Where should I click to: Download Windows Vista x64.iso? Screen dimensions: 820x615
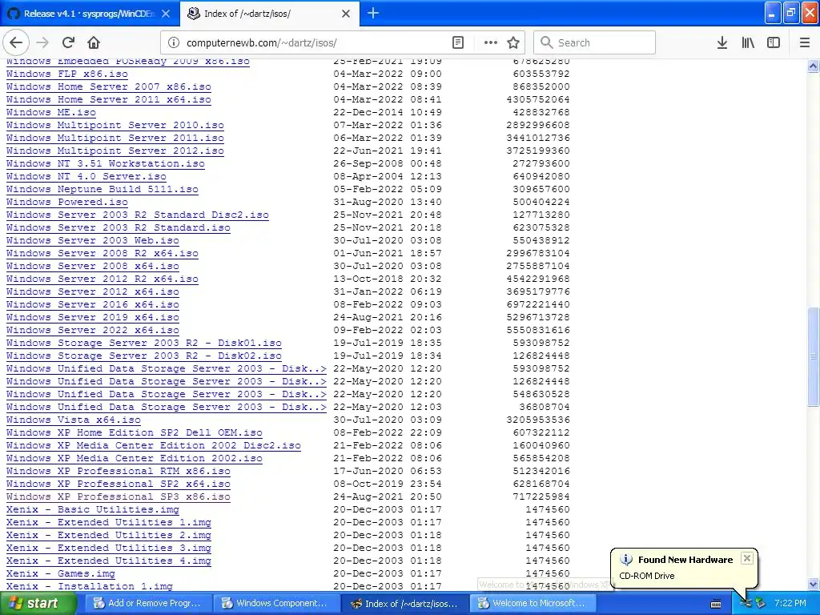coord(74,420)
